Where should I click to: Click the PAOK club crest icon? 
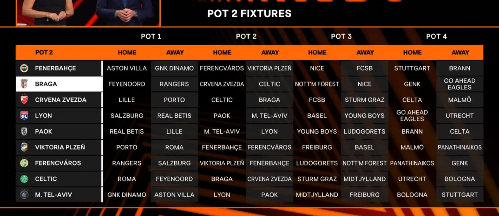click(24, 131)
